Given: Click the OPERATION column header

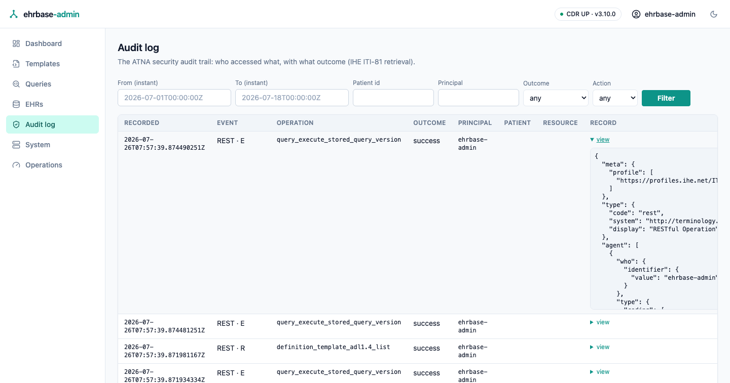Looking at the screenshot, I should click(x=295, y=123).
